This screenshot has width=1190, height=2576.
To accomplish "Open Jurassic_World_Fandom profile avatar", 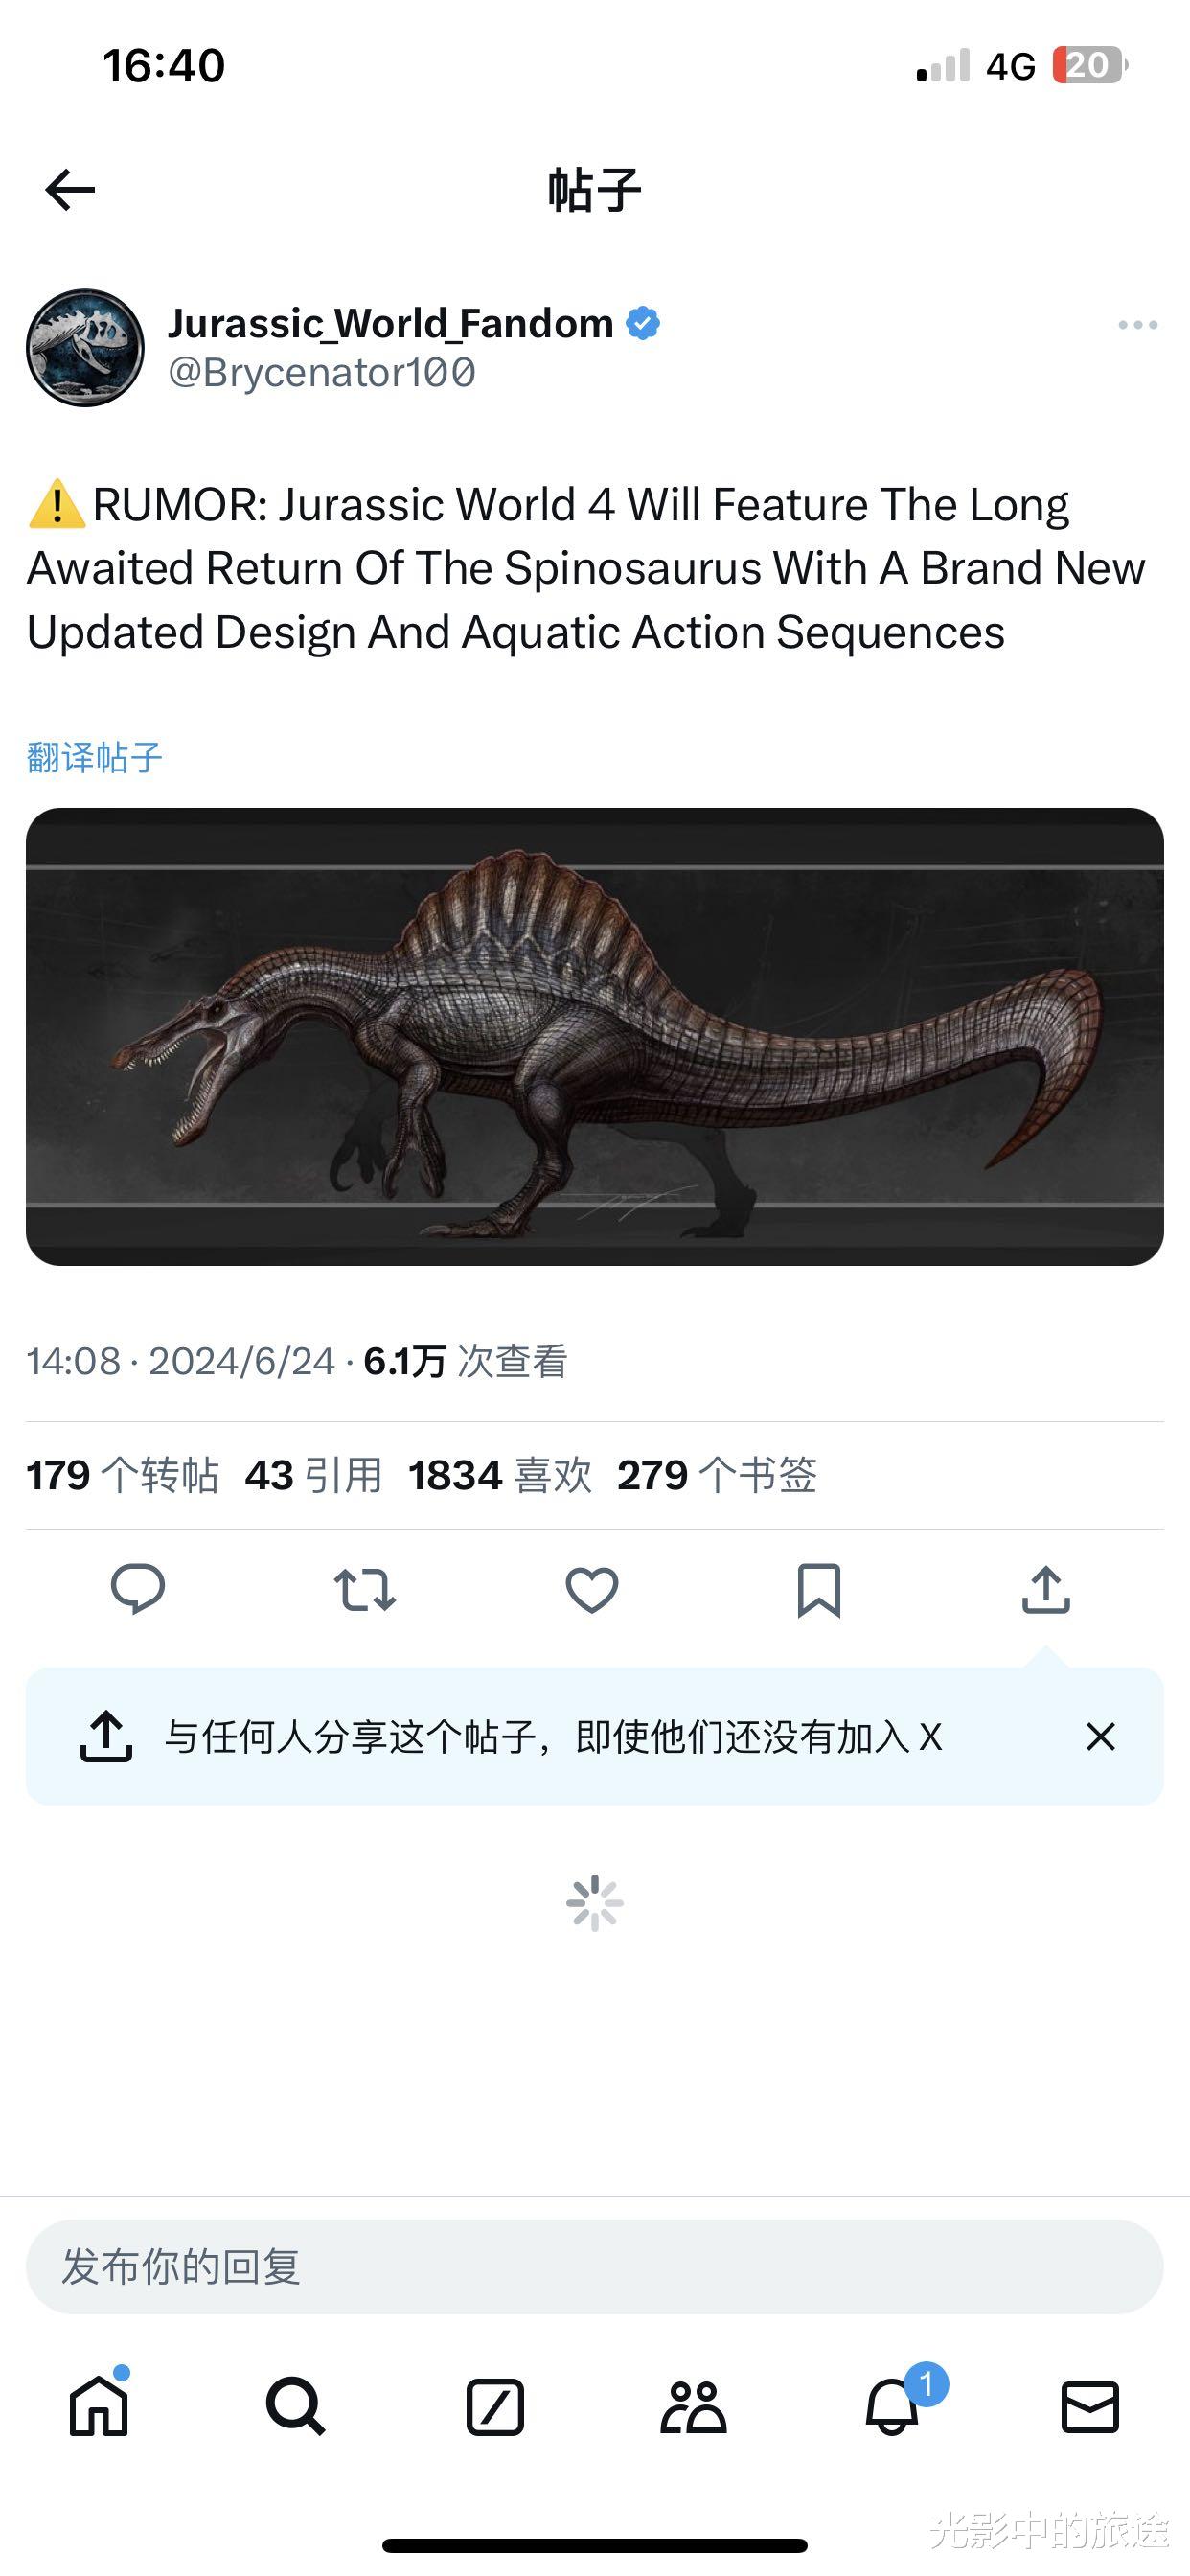I will 85,348.
